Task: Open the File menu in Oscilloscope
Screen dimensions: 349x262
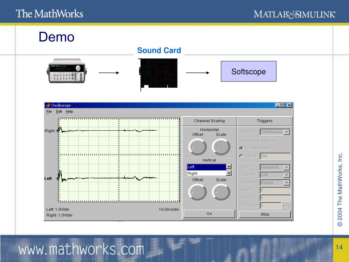Action: pos(49,112)
